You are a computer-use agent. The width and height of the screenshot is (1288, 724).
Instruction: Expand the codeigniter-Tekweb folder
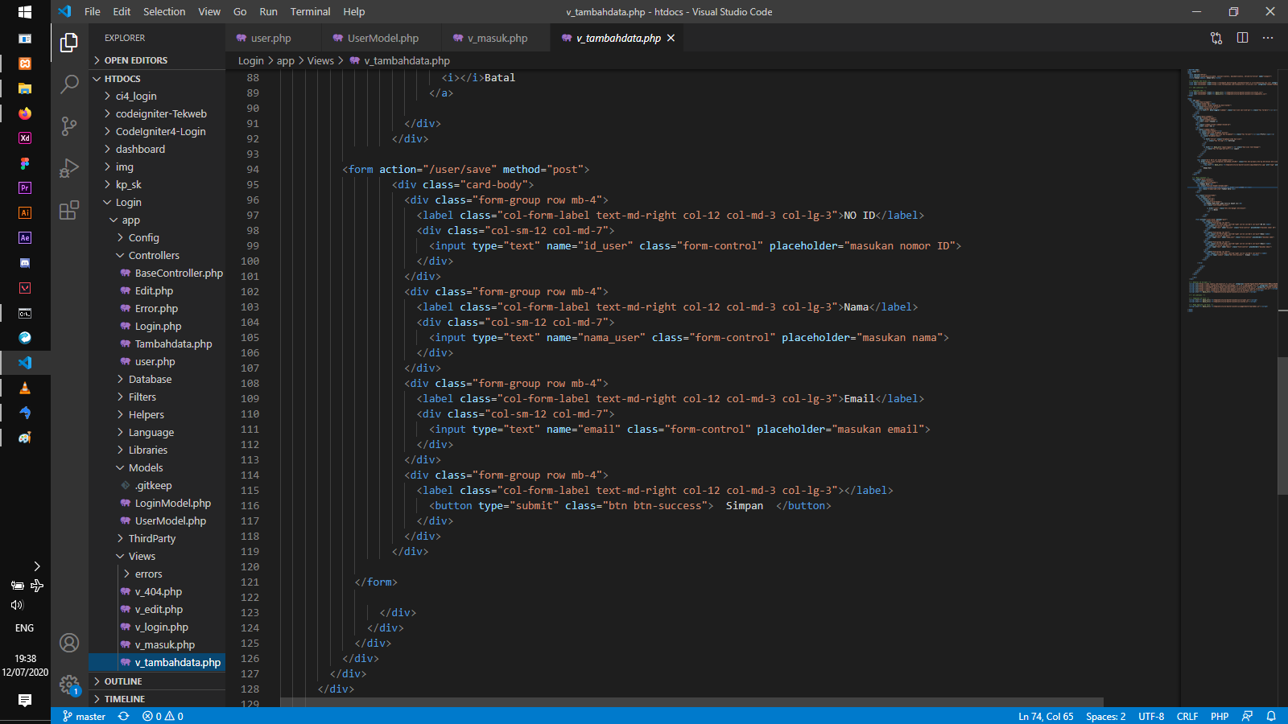click(x=157, y=113)
